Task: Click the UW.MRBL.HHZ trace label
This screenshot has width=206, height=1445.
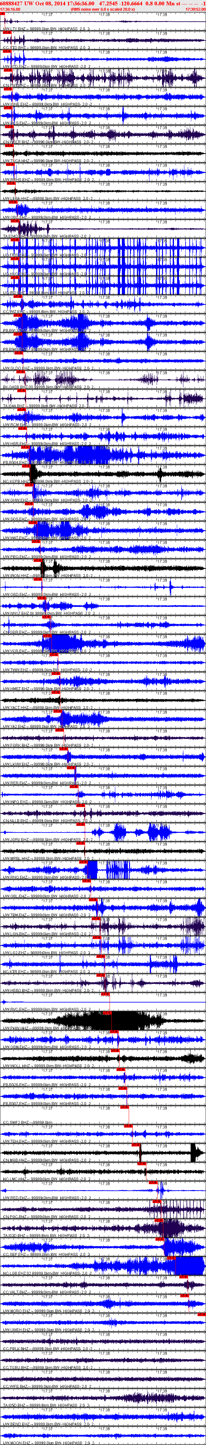Action: point(47,859)
